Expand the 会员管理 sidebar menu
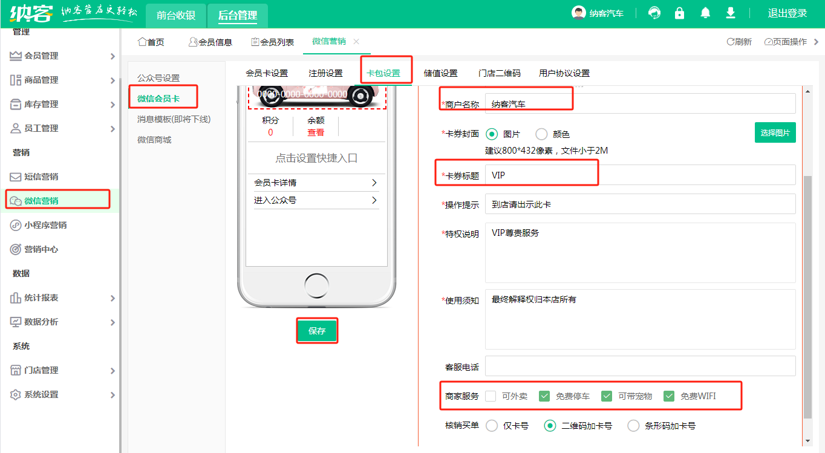This screenshot has width=825, height=453. pos(60,56)
